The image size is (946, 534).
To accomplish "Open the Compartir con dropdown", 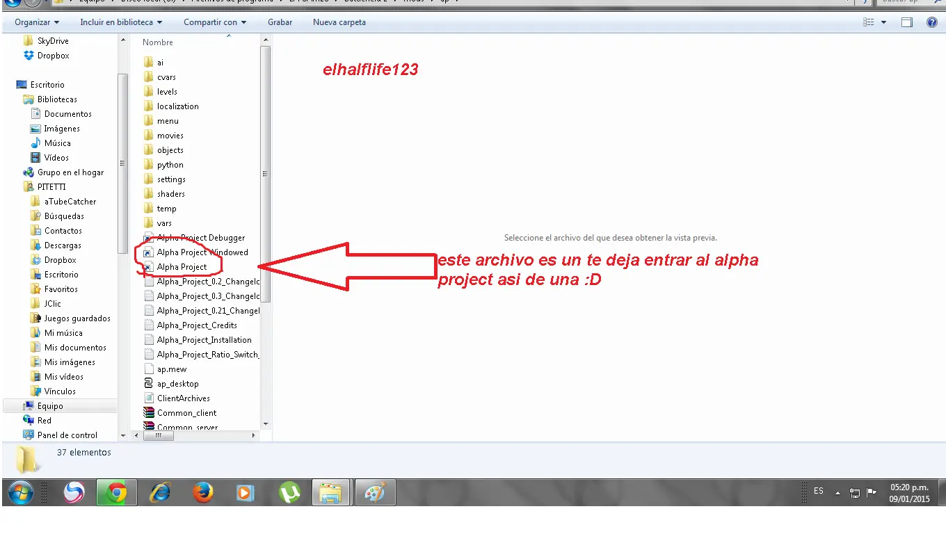I will coord(215,22).
